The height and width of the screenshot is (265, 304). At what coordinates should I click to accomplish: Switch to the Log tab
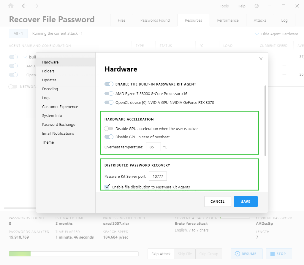[x=284, y=20]
